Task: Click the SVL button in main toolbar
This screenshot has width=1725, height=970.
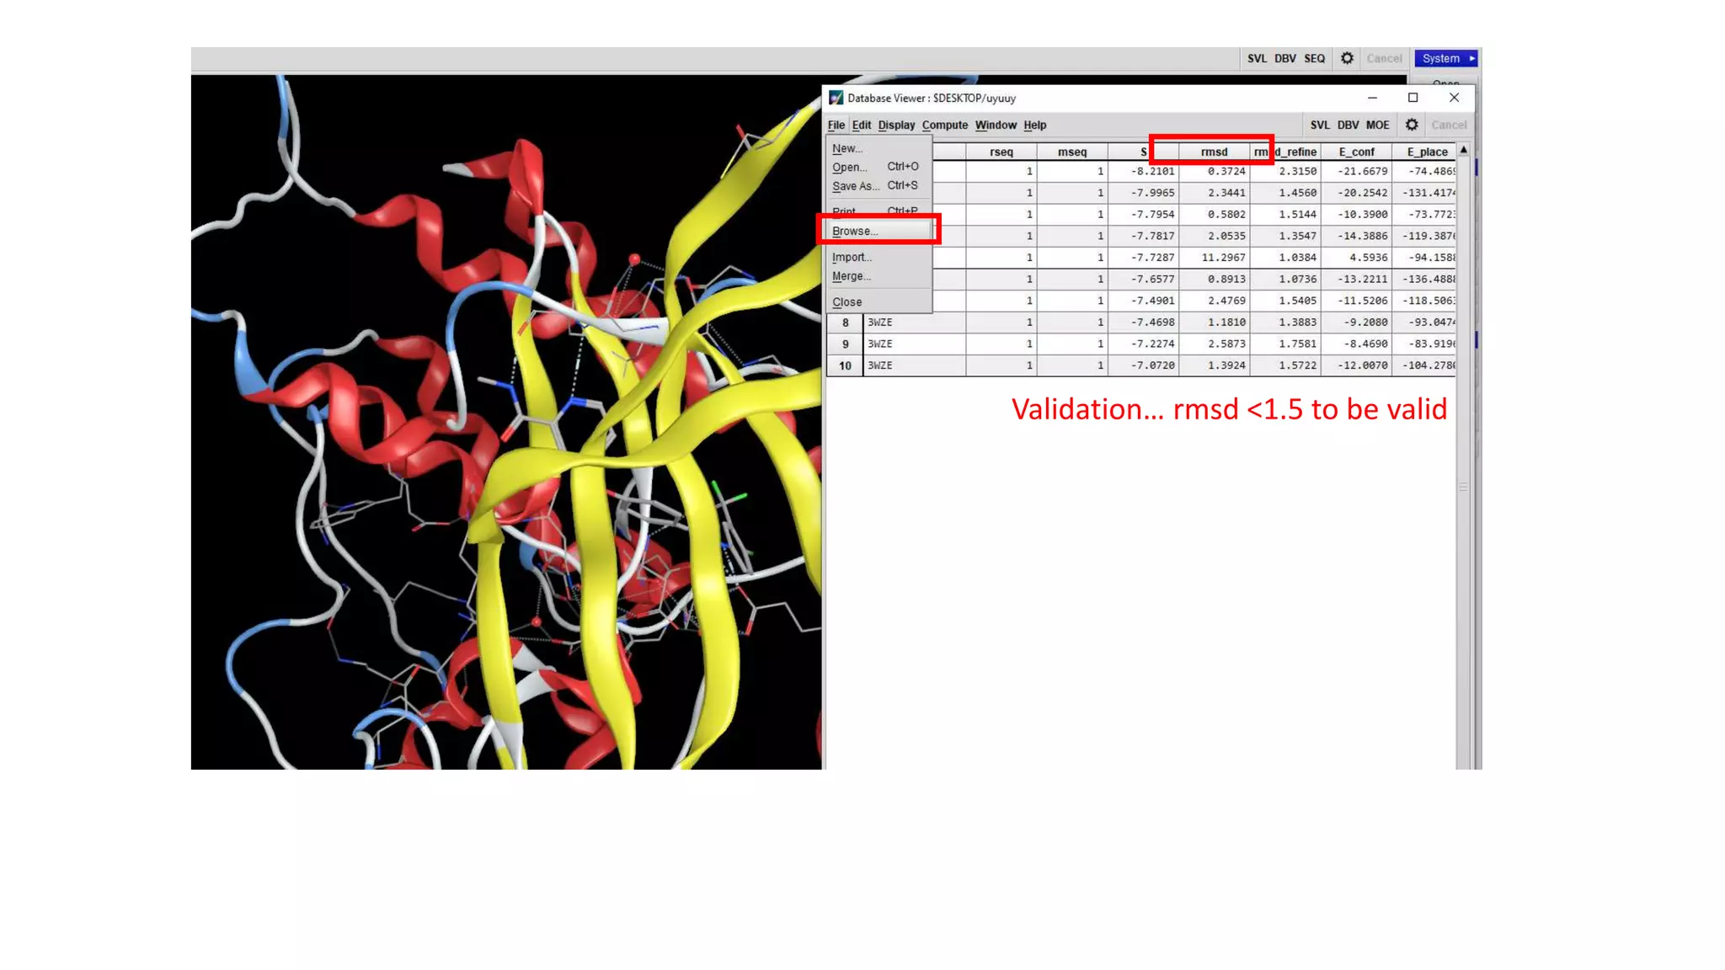Action: click(1257, 58)
